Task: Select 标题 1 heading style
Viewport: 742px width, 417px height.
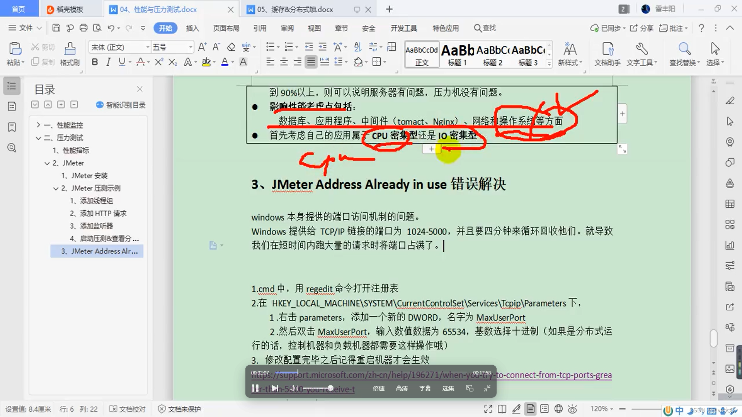Action: (458, 54)
